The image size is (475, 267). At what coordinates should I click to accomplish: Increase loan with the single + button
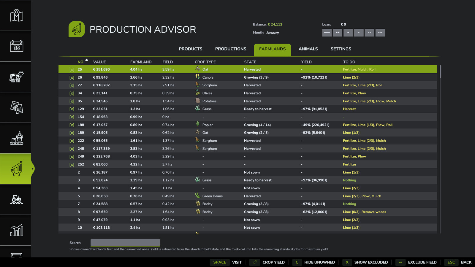click(x=348, y=33)
